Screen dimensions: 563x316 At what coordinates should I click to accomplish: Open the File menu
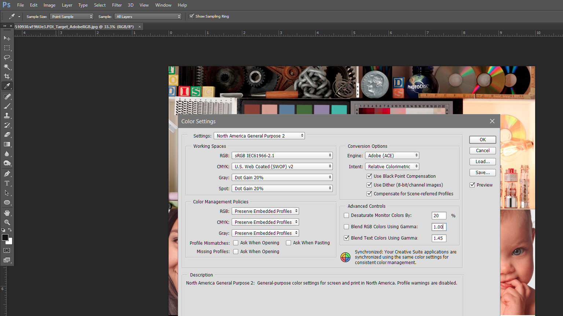(x=21, y=5)
